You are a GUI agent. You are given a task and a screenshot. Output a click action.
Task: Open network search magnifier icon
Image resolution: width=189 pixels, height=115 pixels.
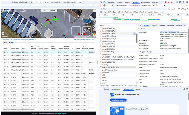(x=112, y=5)
